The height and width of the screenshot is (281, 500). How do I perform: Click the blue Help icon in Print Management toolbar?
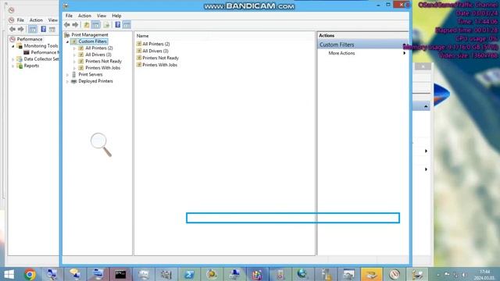tap(118, 25)
